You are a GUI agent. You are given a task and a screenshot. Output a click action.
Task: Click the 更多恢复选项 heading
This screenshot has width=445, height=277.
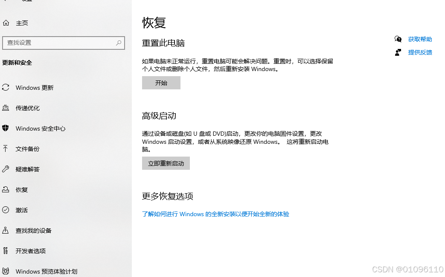point(167,196)
